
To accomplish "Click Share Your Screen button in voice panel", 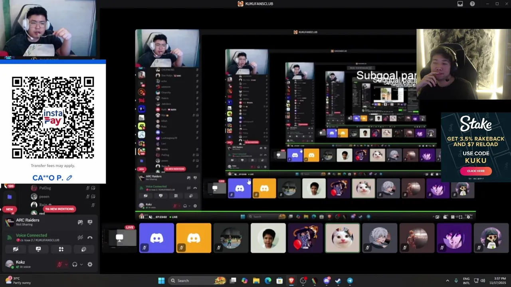I will (x=38, y=249).
